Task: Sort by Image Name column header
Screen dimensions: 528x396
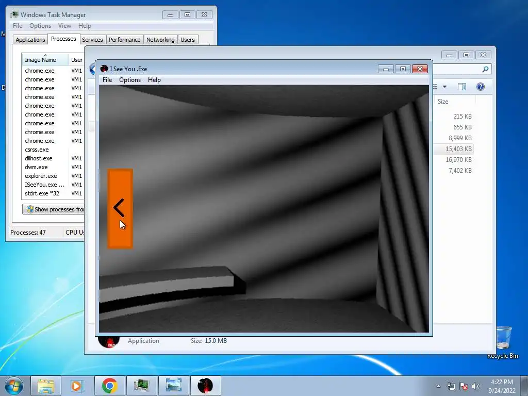Action: (45, 60)
